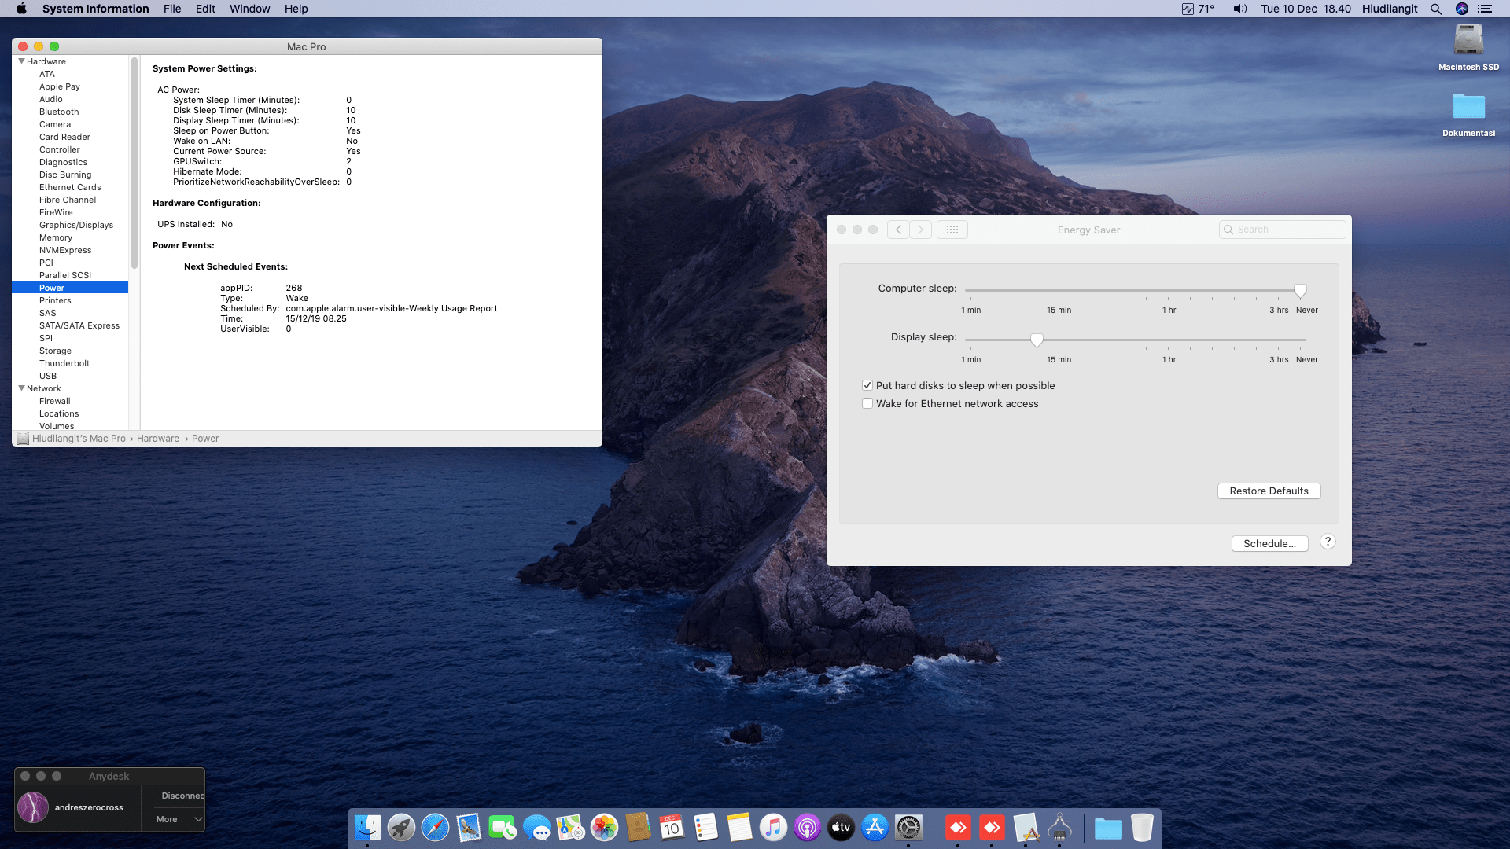Expand the AnyDesk More dropdown
Image resolution: width=1510 pixels, height=849 pixels.
pyautogui.click(x=179, y=819)
